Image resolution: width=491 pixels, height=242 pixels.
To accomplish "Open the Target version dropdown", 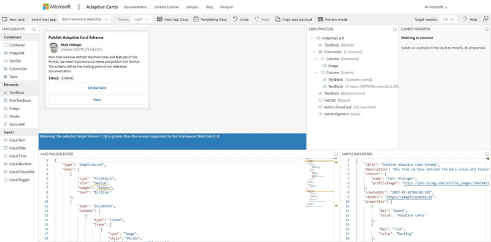I will pos(448,20).
